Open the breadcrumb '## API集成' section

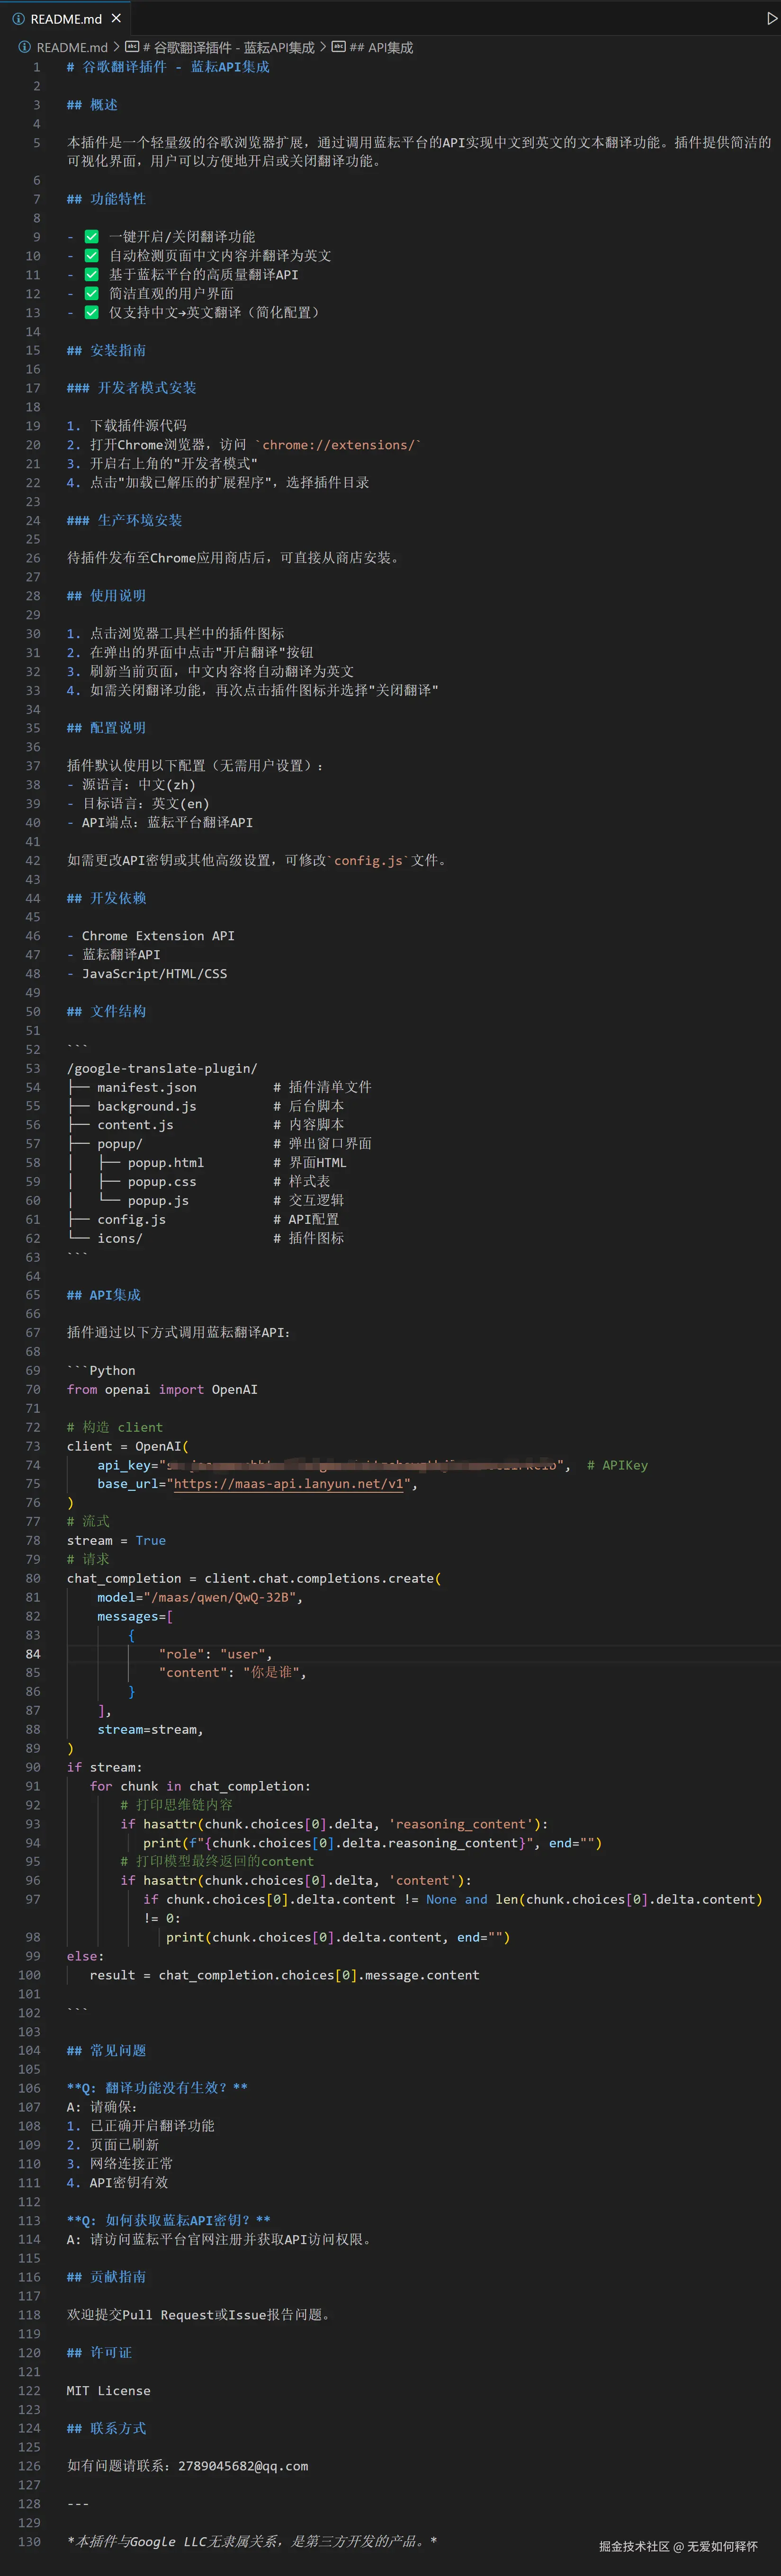pyautogui.click(x=381, y=47)
